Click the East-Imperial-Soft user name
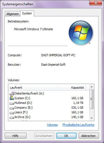 pyautogui.click(x=53, y=65)
